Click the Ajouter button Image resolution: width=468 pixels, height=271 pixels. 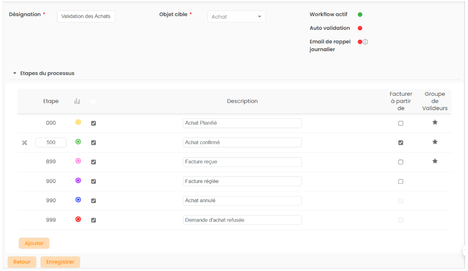click(x=34, y=243)
